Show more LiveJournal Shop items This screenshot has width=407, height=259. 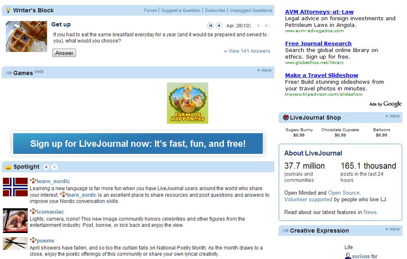[392, 116]
